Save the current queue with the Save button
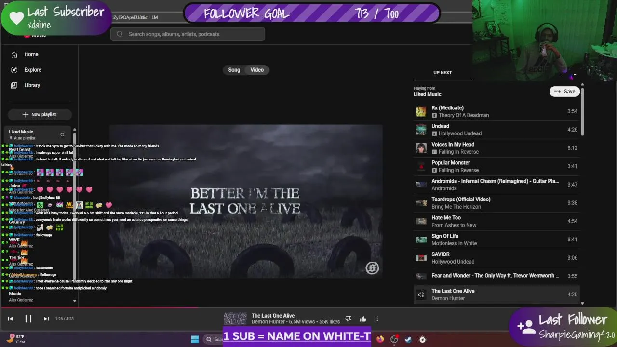 (564, 92)
